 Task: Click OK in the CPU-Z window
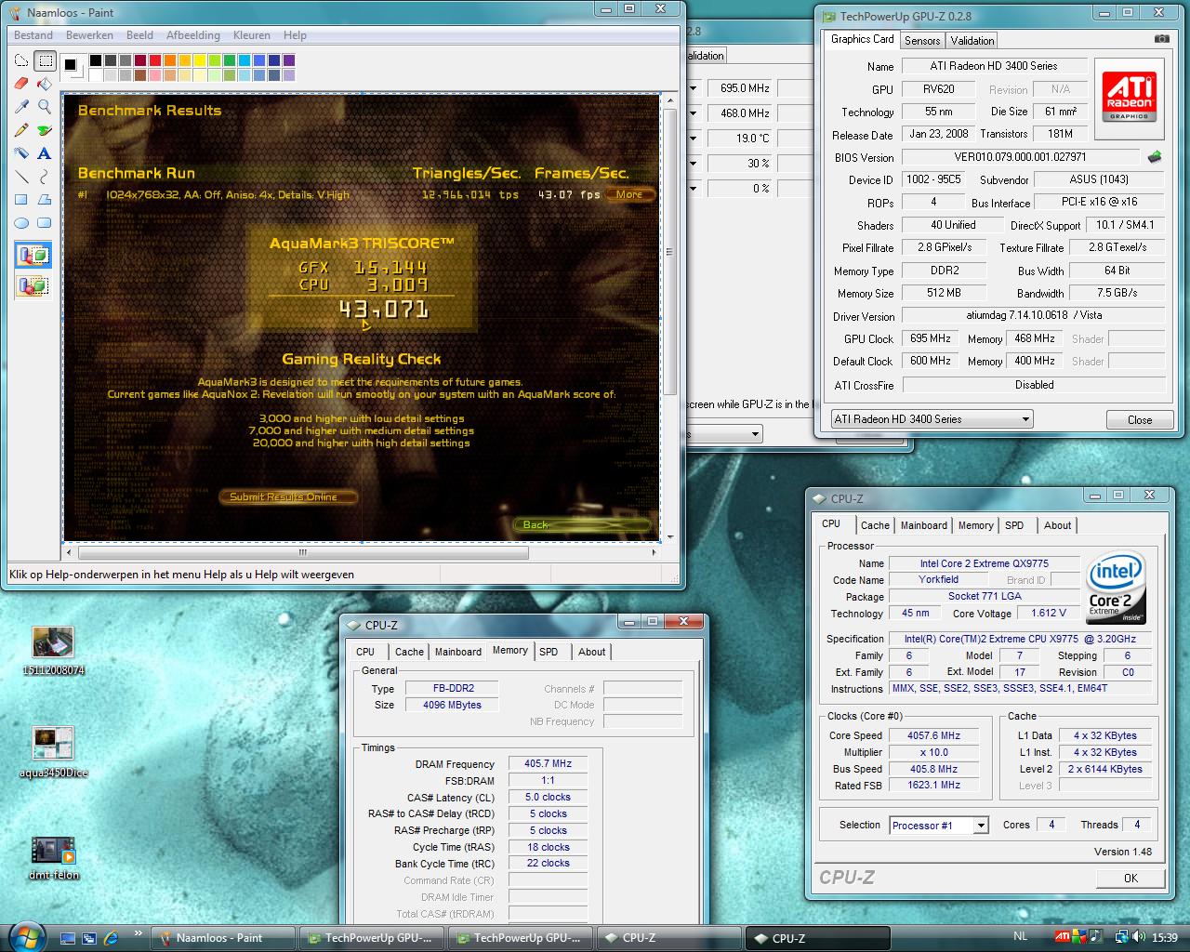(x=1130, y=878)
